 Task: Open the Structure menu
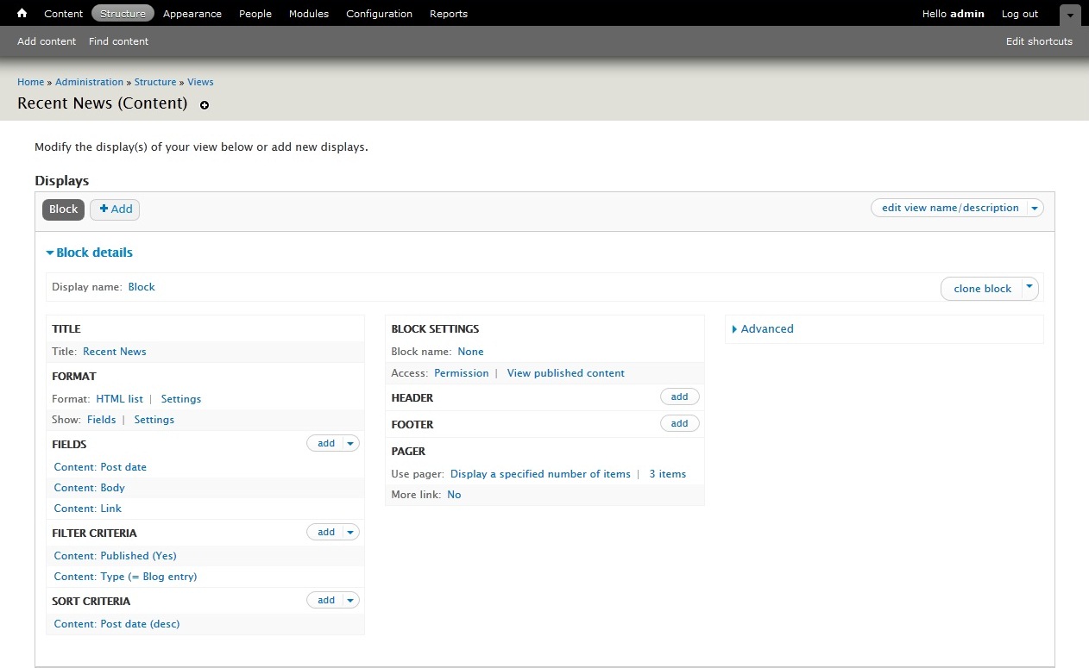(x=123, y=13)
